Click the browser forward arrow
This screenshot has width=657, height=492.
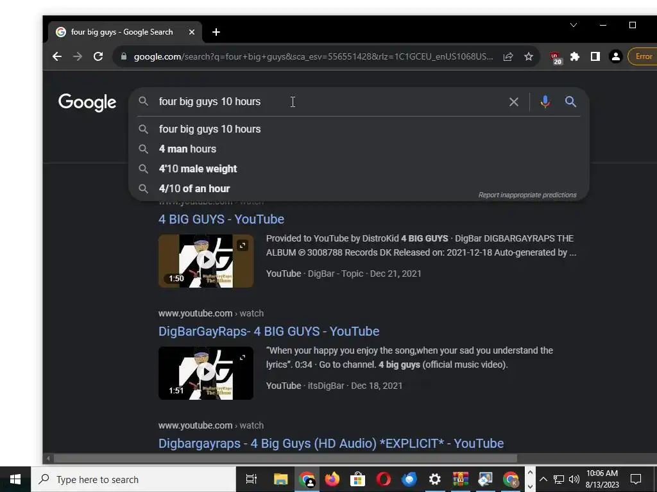[78, 56]
